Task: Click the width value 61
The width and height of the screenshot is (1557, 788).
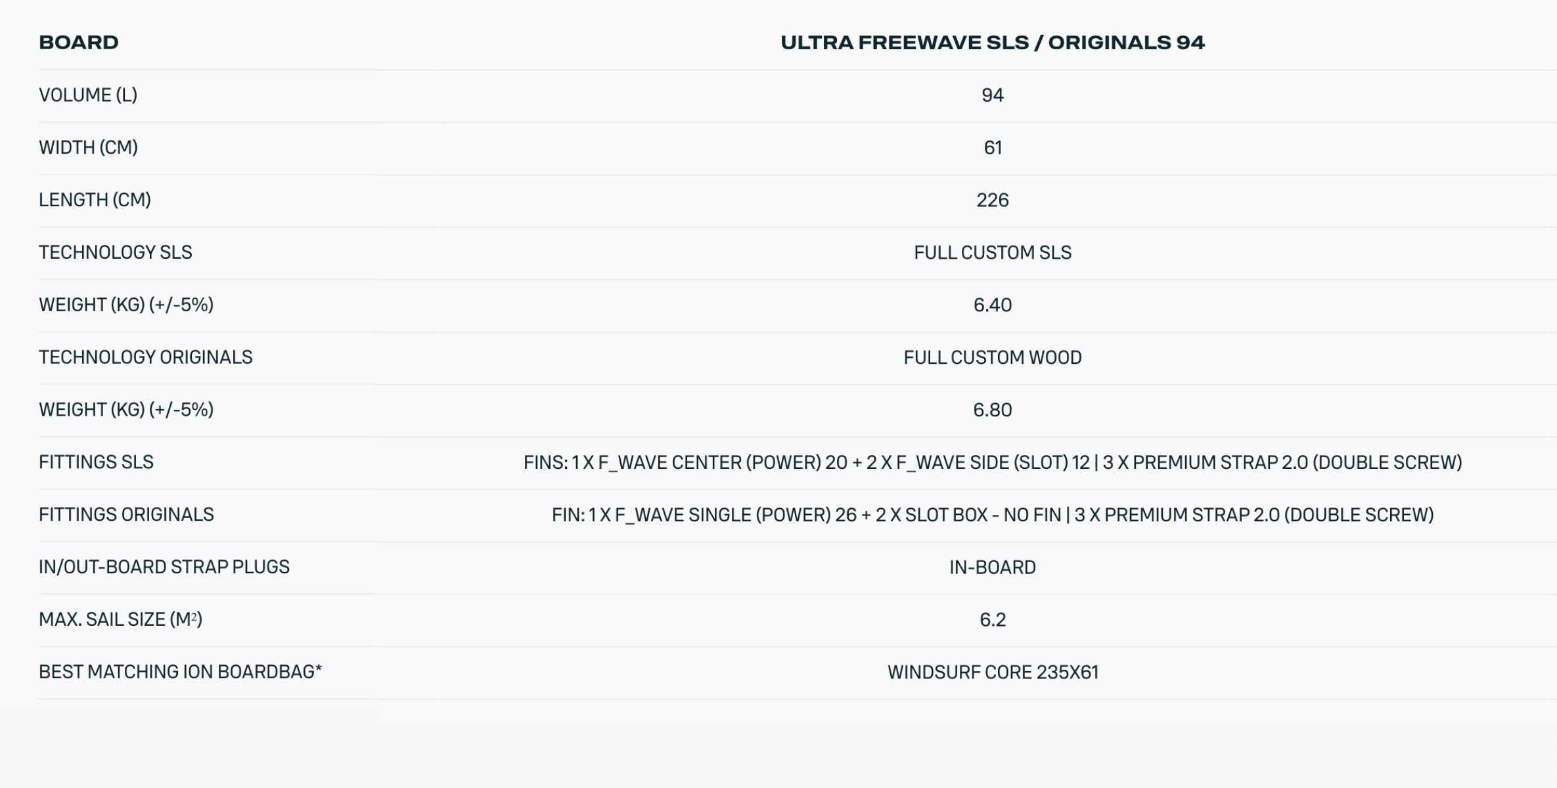Action: pyautogui.click(x=992, y=148)
